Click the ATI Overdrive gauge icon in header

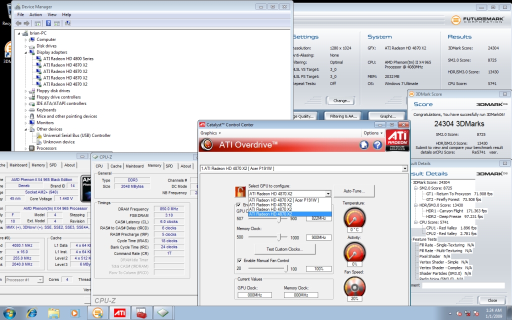(x=207, y=144)
